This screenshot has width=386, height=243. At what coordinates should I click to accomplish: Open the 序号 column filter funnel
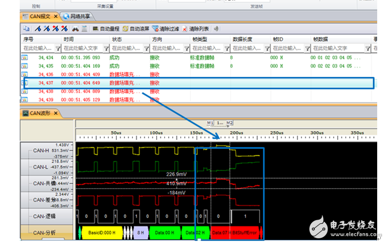[58, 48]
